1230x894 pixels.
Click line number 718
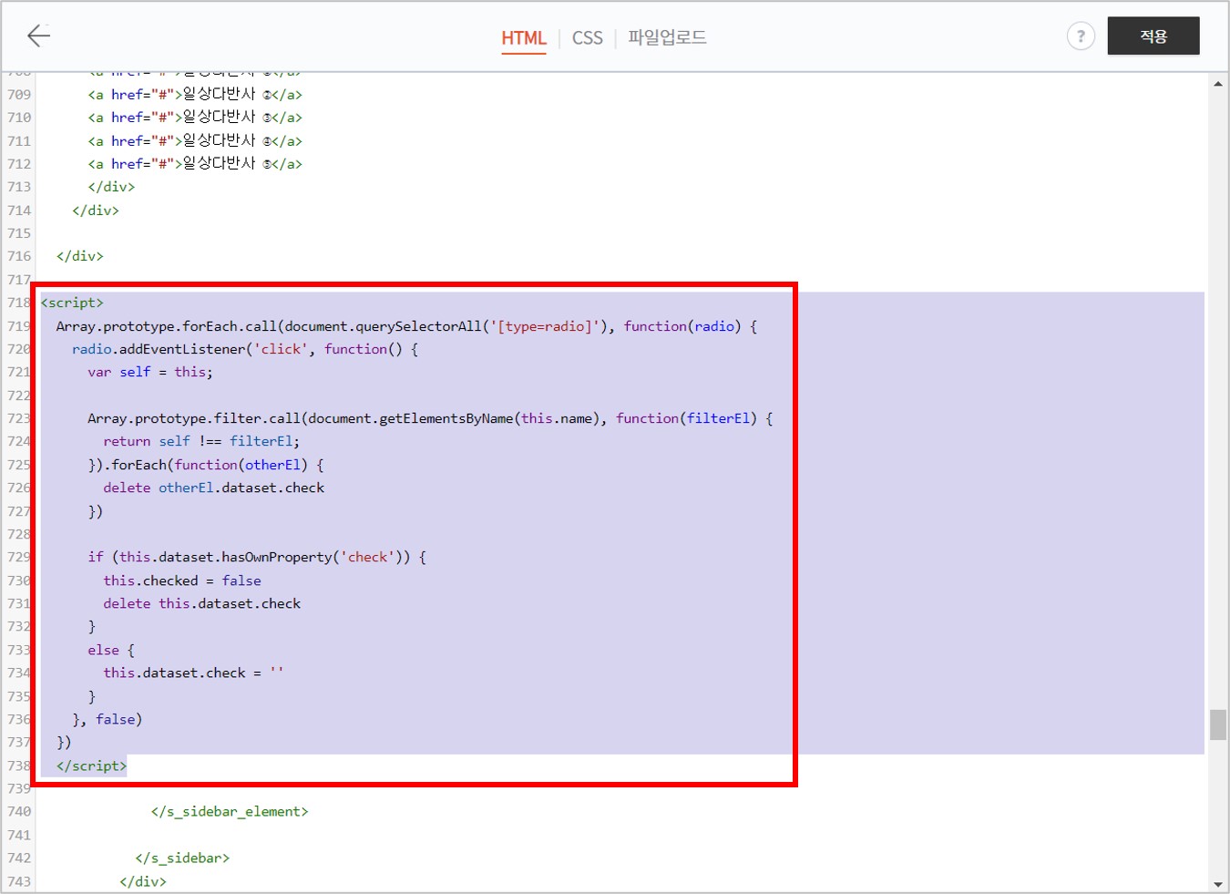point(19,303)
